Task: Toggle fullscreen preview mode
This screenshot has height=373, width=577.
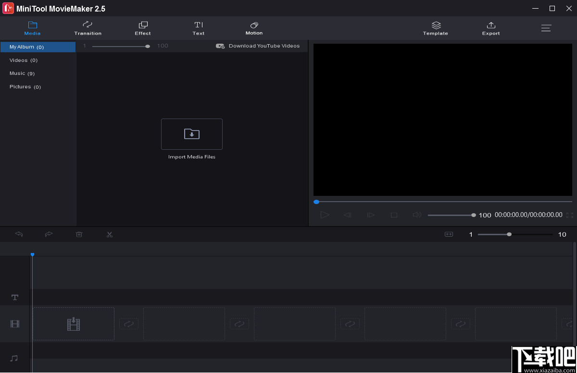Action: pyautogui.click(x=570, y=216)
